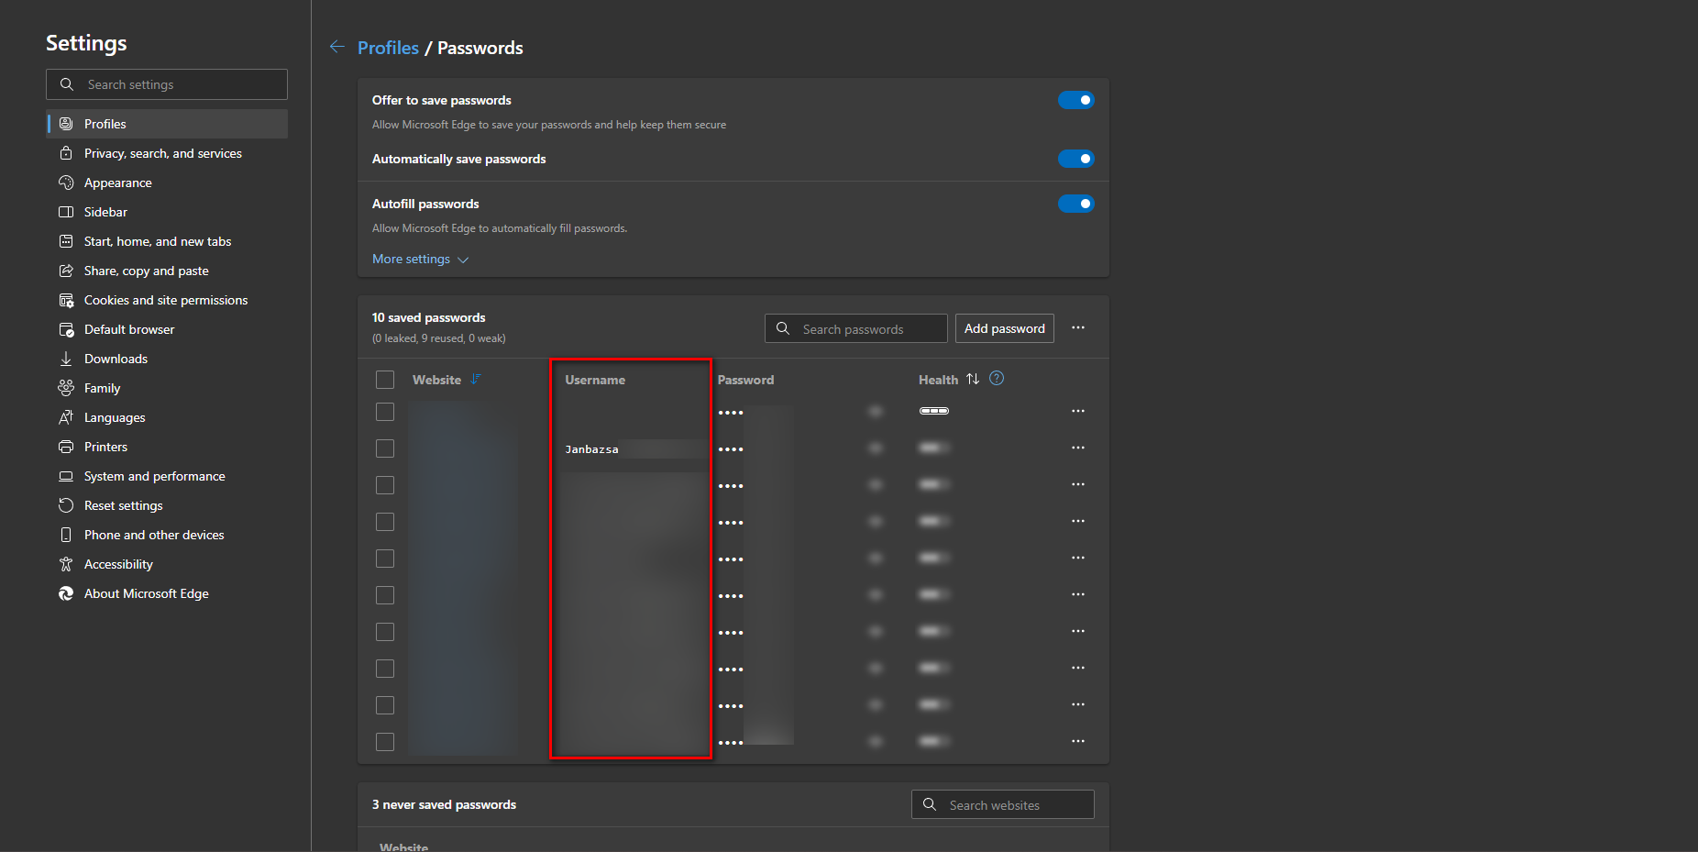Check the checkbox in the Janbazsa row
The width and height of the screenshot is (1698, 852).
click(x=385, y=448)
